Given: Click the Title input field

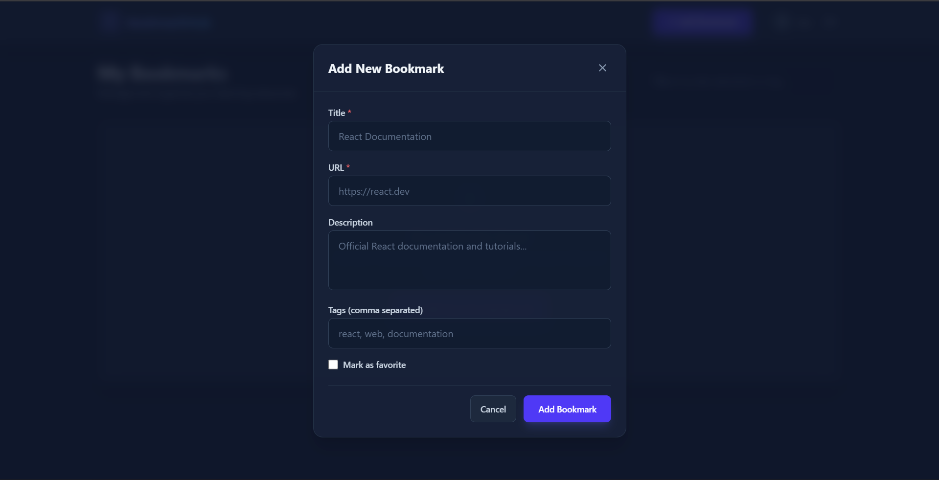Looking at the screenshot, I should pos(469,136).
